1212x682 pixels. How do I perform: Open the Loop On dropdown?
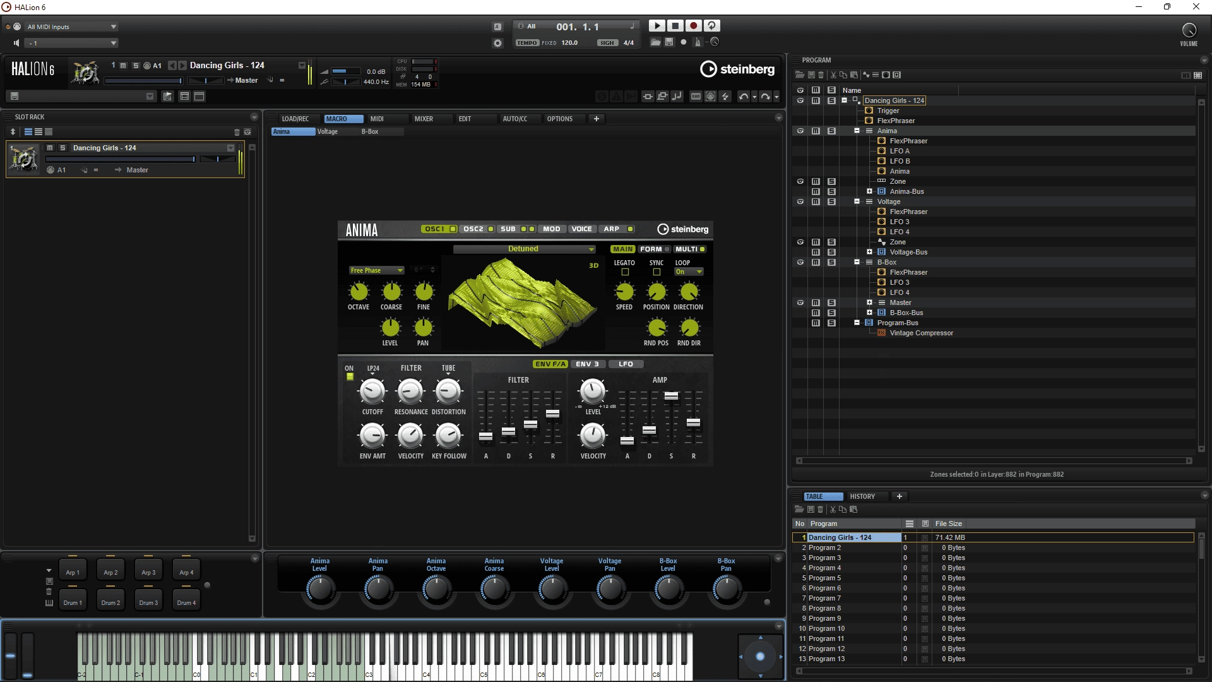pos(689,272)
